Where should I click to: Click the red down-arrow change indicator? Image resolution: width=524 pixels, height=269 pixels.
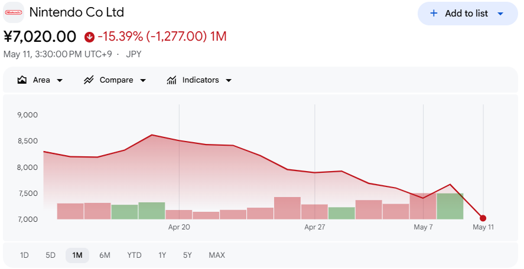89,37
